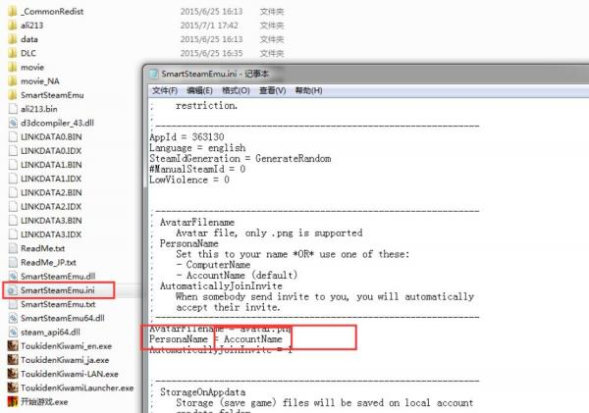The image size is (589, 413).
Task: Click the LINKDATA1.IDX file name
Action: click(51, 179)
